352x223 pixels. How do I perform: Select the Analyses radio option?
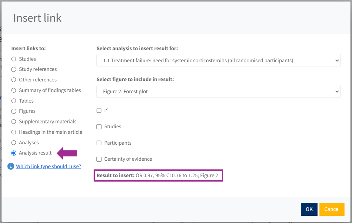click(14, 143)
